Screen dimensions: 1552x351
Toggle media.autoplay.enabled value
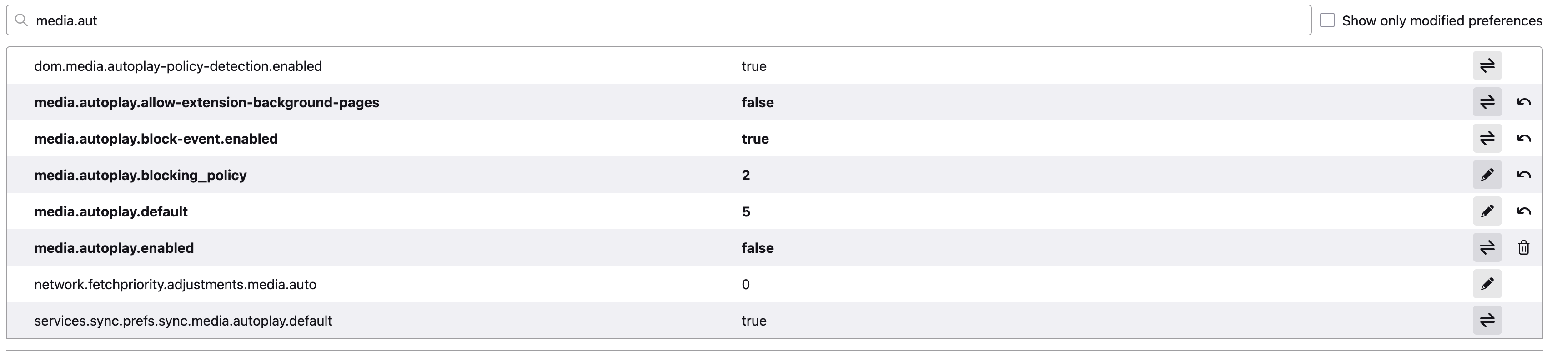(1487, 247)
